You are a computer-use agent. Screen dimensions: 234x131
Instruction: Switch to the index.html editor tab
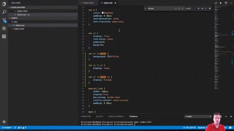88,3
